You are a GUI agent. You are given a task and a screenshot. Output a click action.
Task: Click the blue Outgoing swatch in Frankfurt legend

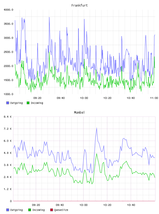pyautogui.click(x=8, y=103)
